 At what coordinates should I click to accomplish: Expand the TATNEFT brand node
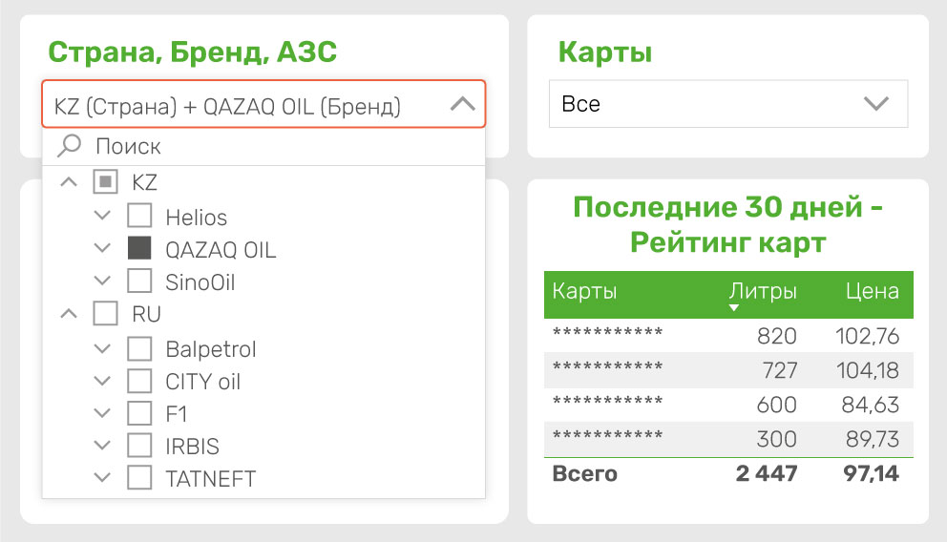point(103,477)
